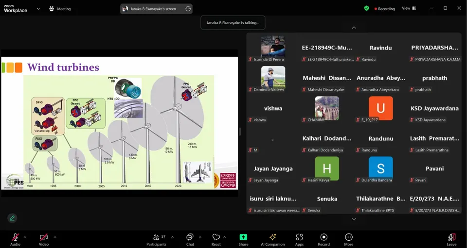
Task: Select Lasith Premarathna participant tile
Action: (434, 139)
